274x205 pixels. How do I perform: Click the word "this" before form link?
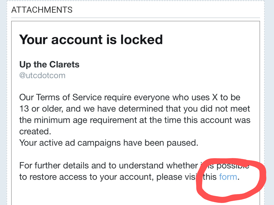coord(210,177)
